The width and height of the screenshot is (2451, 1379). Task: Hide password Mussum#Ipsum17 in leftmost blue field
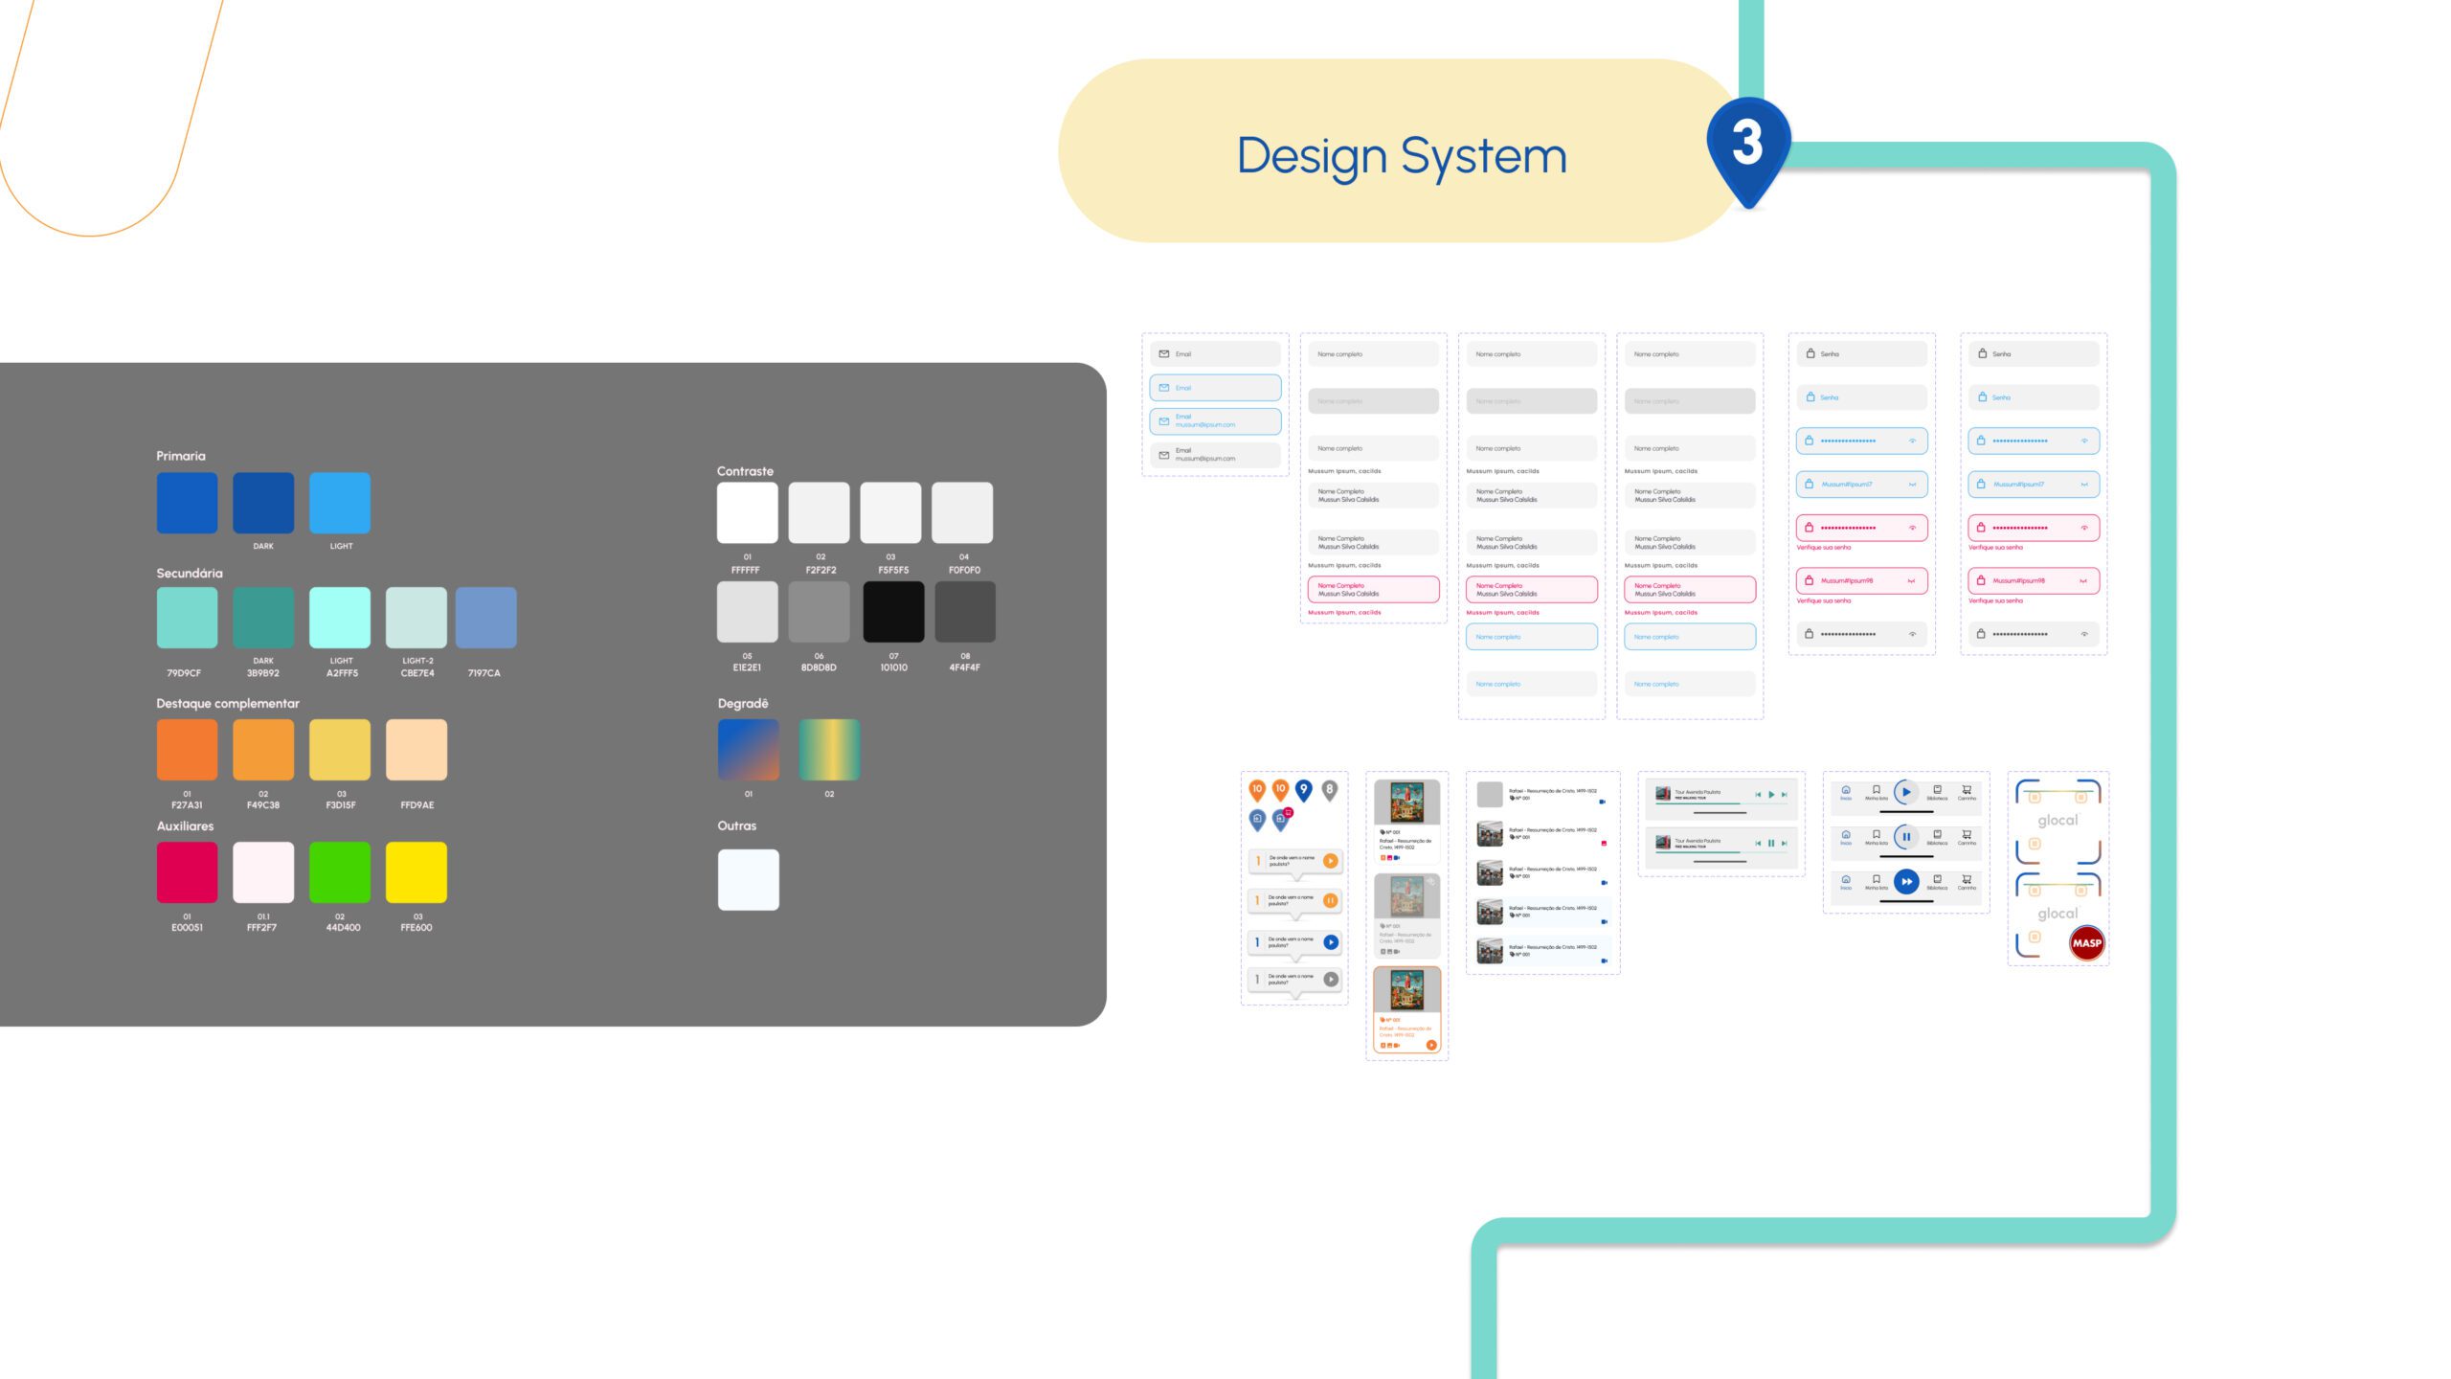point(1912,485)
